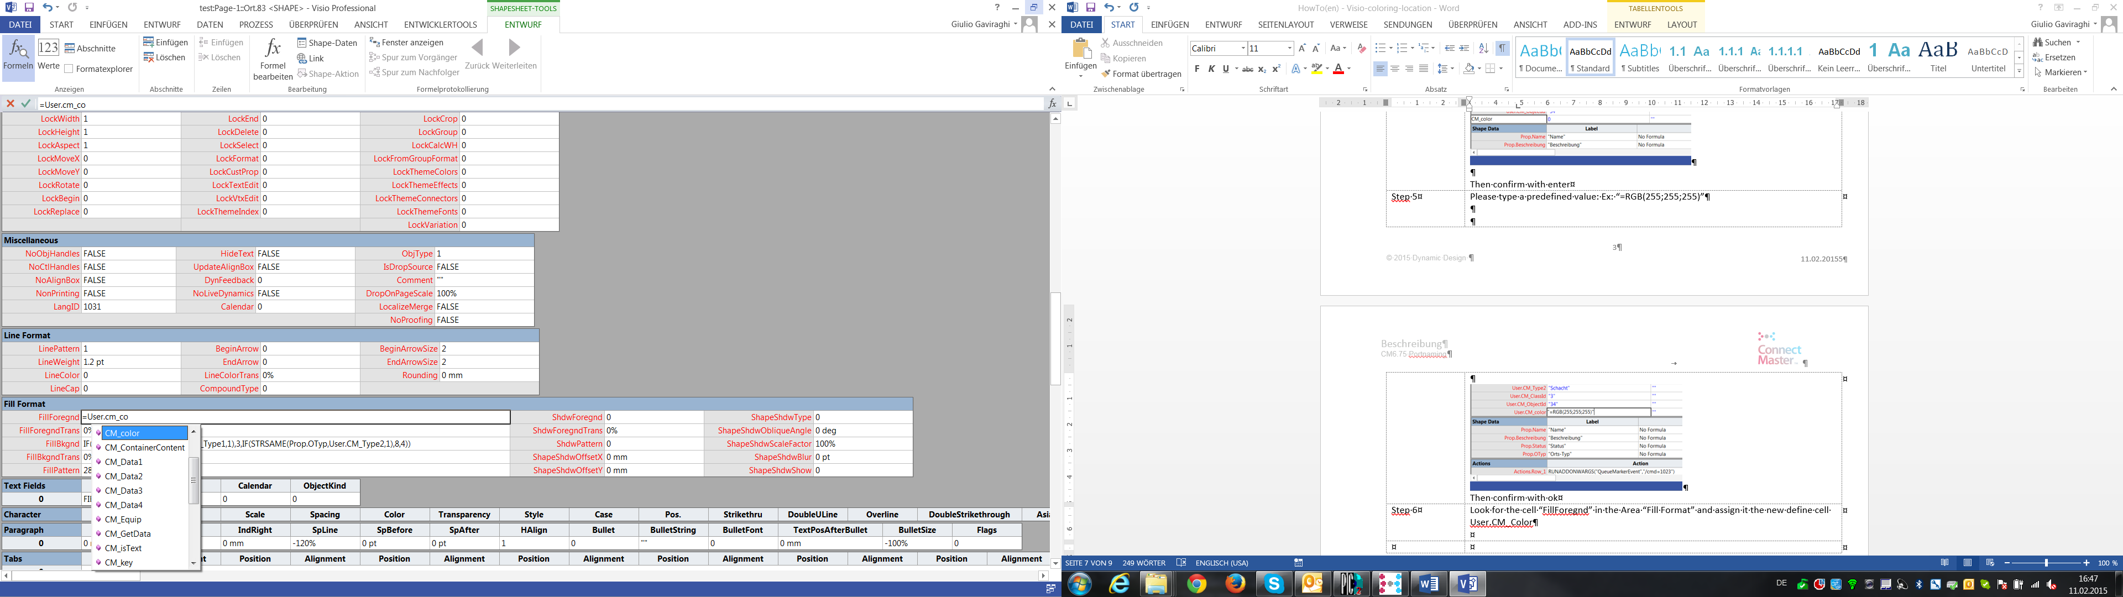Open the DATEI tab in Visio

click(20, 25)
